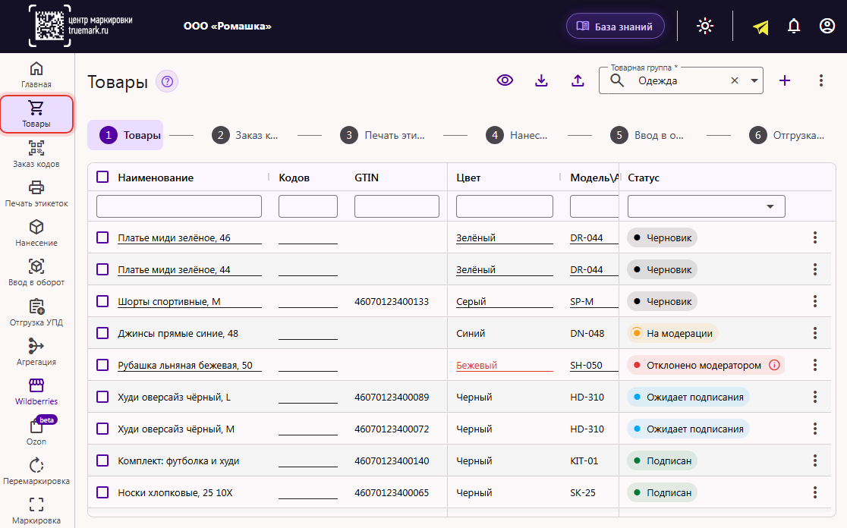Show the rejection info icon for Отклонено модератором
The image size is (847, 528).
click(774, 365)
